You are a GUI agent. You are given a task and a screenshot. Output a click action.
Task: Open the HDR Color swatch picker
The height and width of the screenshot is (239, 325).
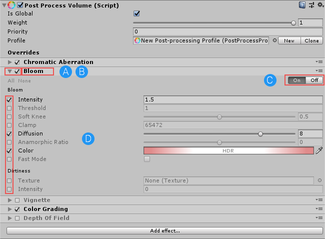point(228,150)
